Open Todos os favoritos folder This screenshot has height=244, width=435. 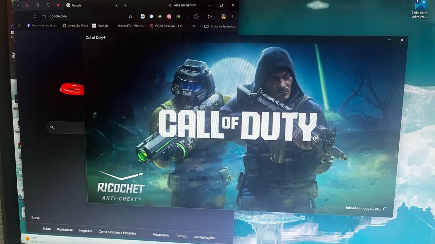point(220,26)
